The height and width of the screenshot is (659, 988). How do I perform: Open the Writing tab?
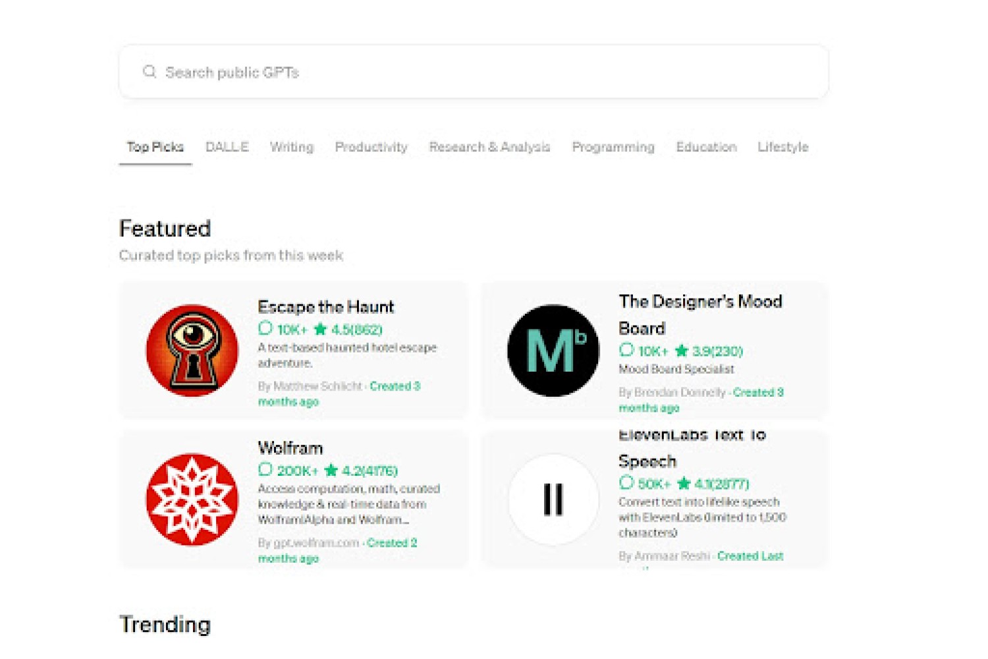point(292,147)
